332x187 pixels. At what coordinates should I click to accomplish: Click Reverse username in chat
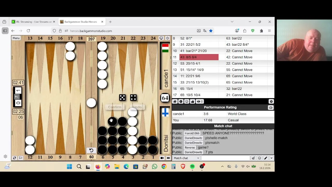coord(190,148)
